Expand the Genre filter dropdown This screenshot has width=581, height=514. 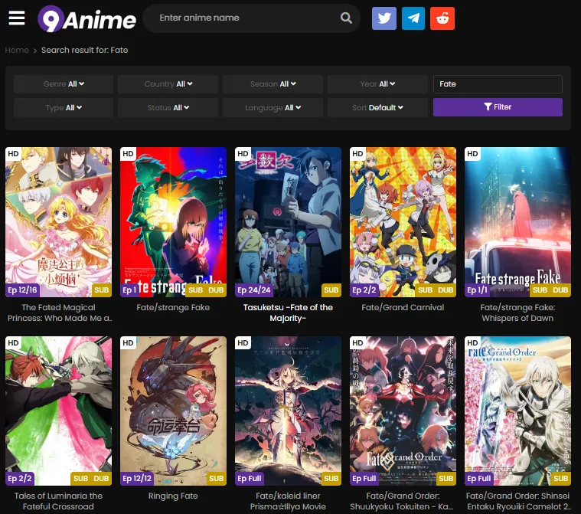pyautogui.click(x=64, y=84)
